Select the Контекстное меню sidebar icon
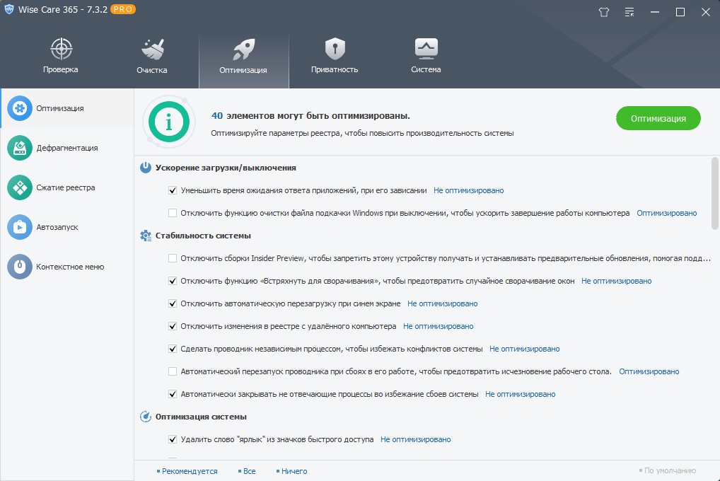Image resolution: width=720 pixels, height=481 pixels. pyautogui.click(x=20, y=267)
